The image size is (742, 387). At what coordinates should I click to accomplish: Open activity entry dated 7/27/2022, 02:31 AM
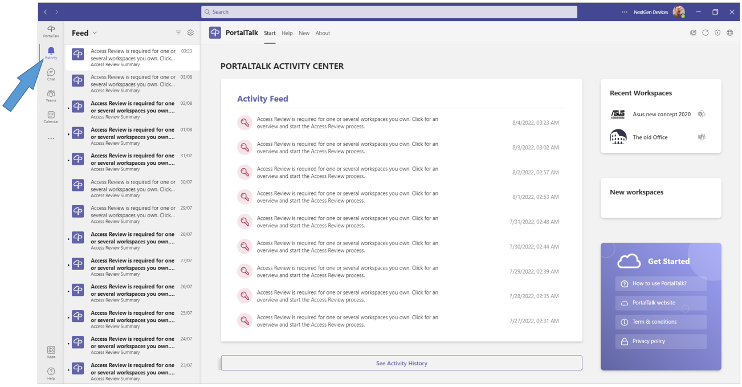tap(401, 321)
